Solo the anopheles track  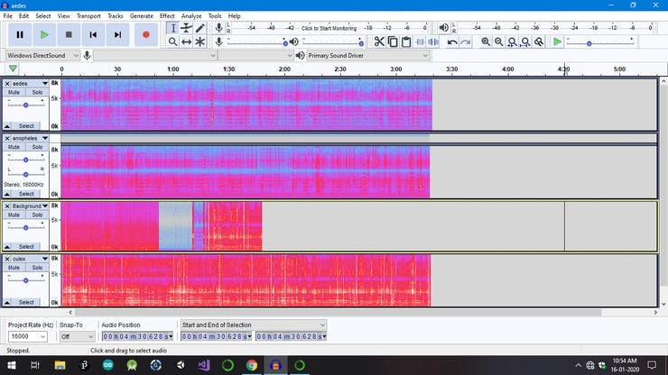click(37, 147)
